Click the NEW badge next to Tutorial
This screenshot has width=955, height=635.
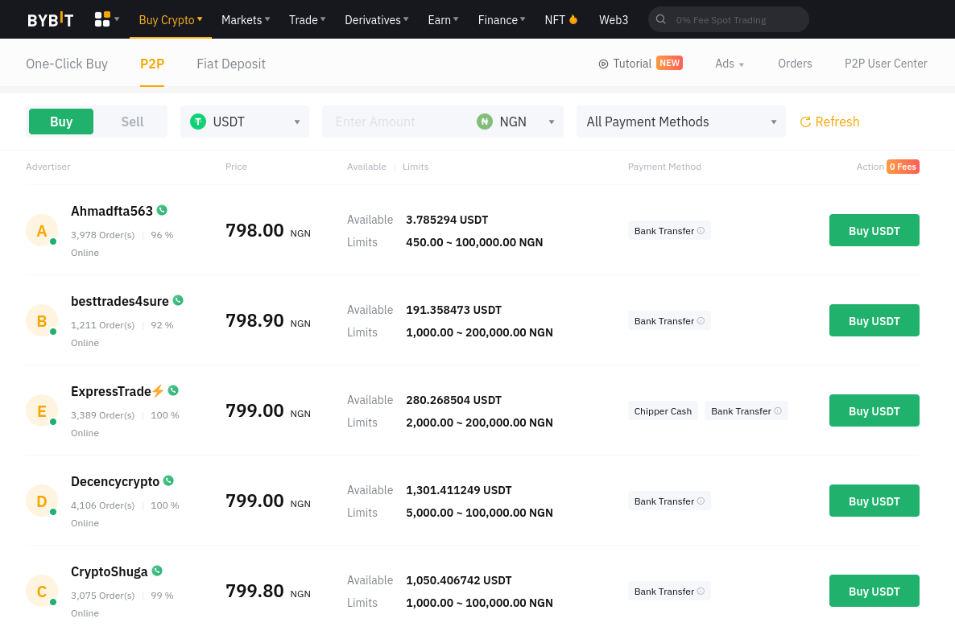coord(669,63)
